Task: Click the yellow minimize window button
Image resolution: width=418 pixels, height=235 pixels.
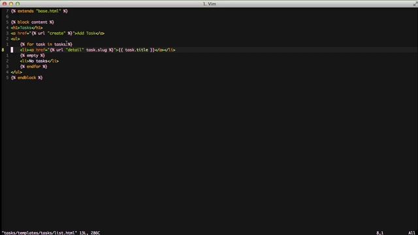Action: pyautogui.click(x=11, y=4)
